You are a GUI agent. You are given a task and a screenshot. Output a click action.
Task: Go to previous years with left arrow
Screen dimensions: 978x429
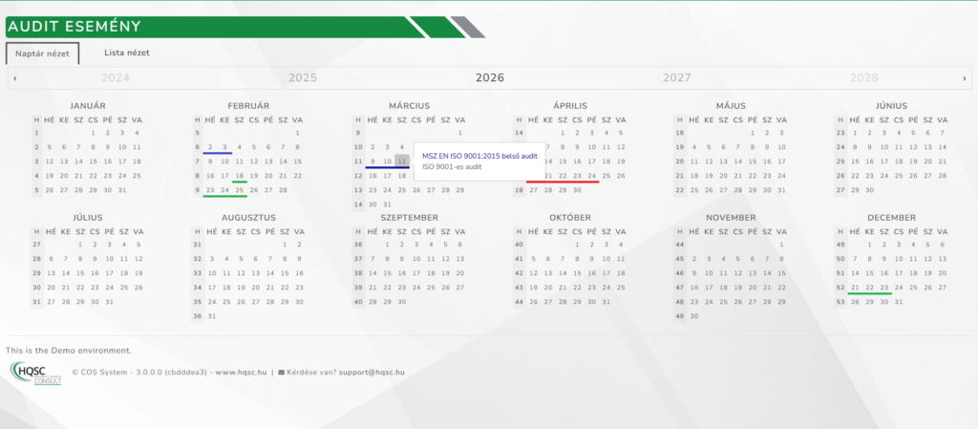[13, 78]
